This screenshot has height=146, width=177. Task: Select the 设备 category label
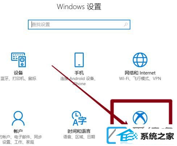[18, 73]
